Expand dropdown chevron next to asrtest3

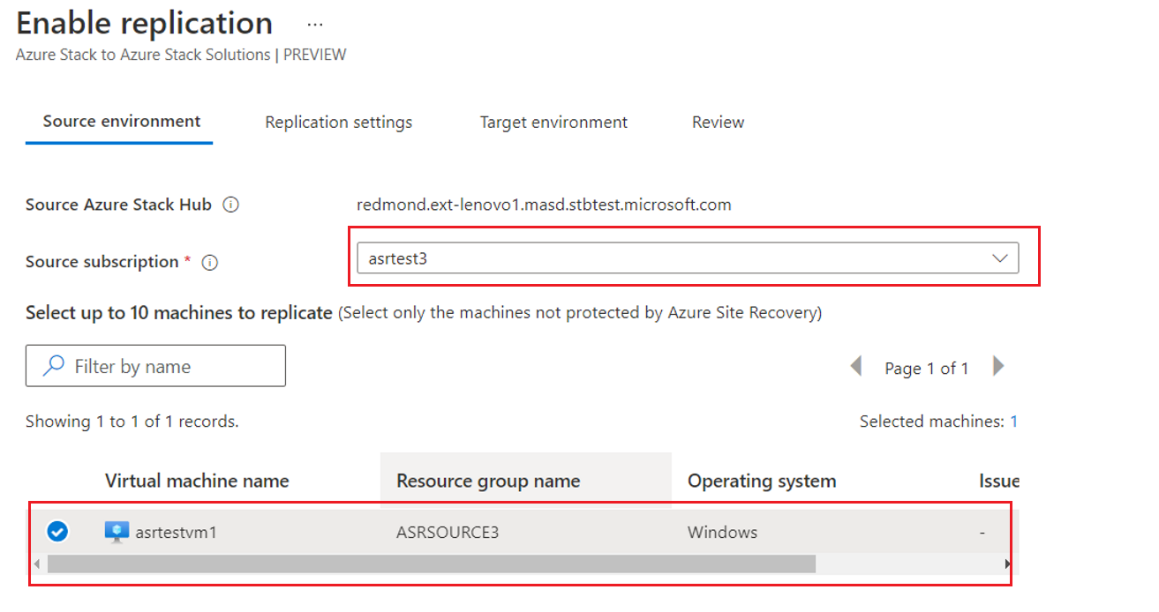click(1000, 258)
